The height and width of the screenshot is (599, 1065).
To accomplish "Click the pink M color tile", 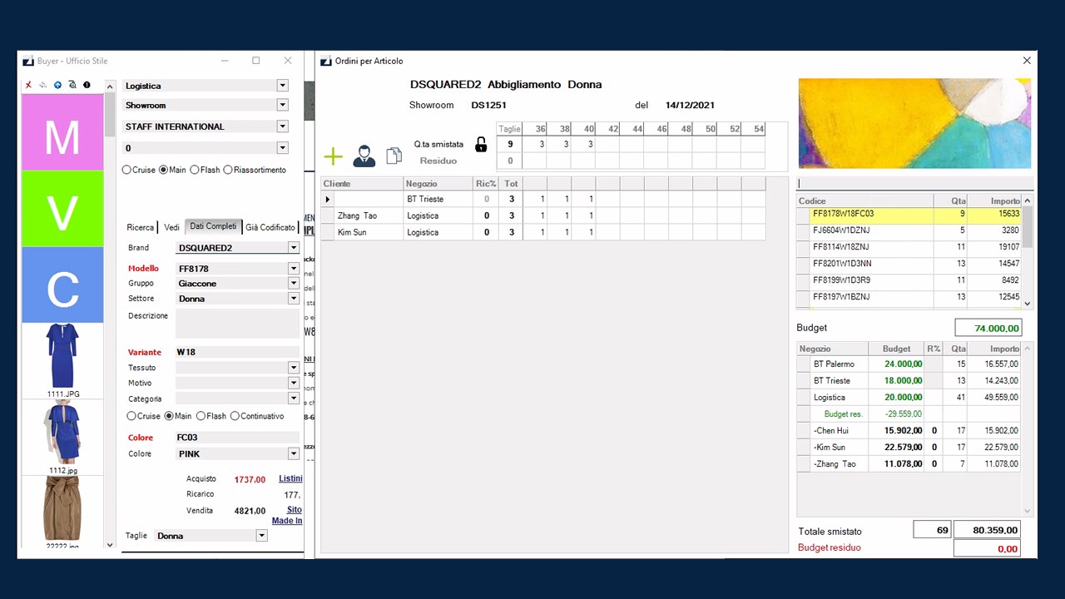I will pyautogui.click(x=62, y=132).
